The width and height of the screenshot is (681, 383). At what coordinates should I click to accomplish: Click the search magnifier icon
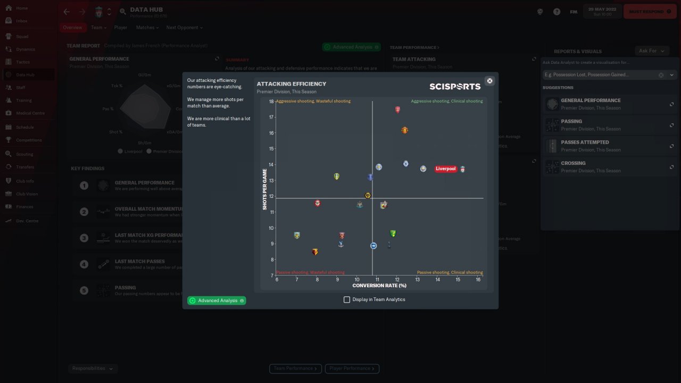click(123, 12)
